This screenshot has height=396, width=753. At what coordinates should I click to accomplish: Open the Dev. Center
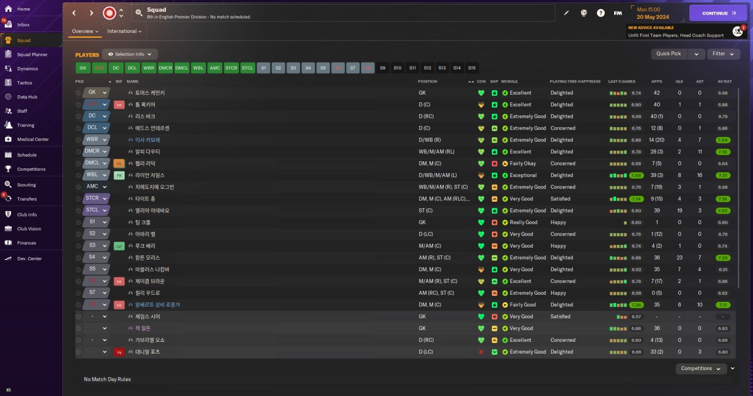click(29, 259)
